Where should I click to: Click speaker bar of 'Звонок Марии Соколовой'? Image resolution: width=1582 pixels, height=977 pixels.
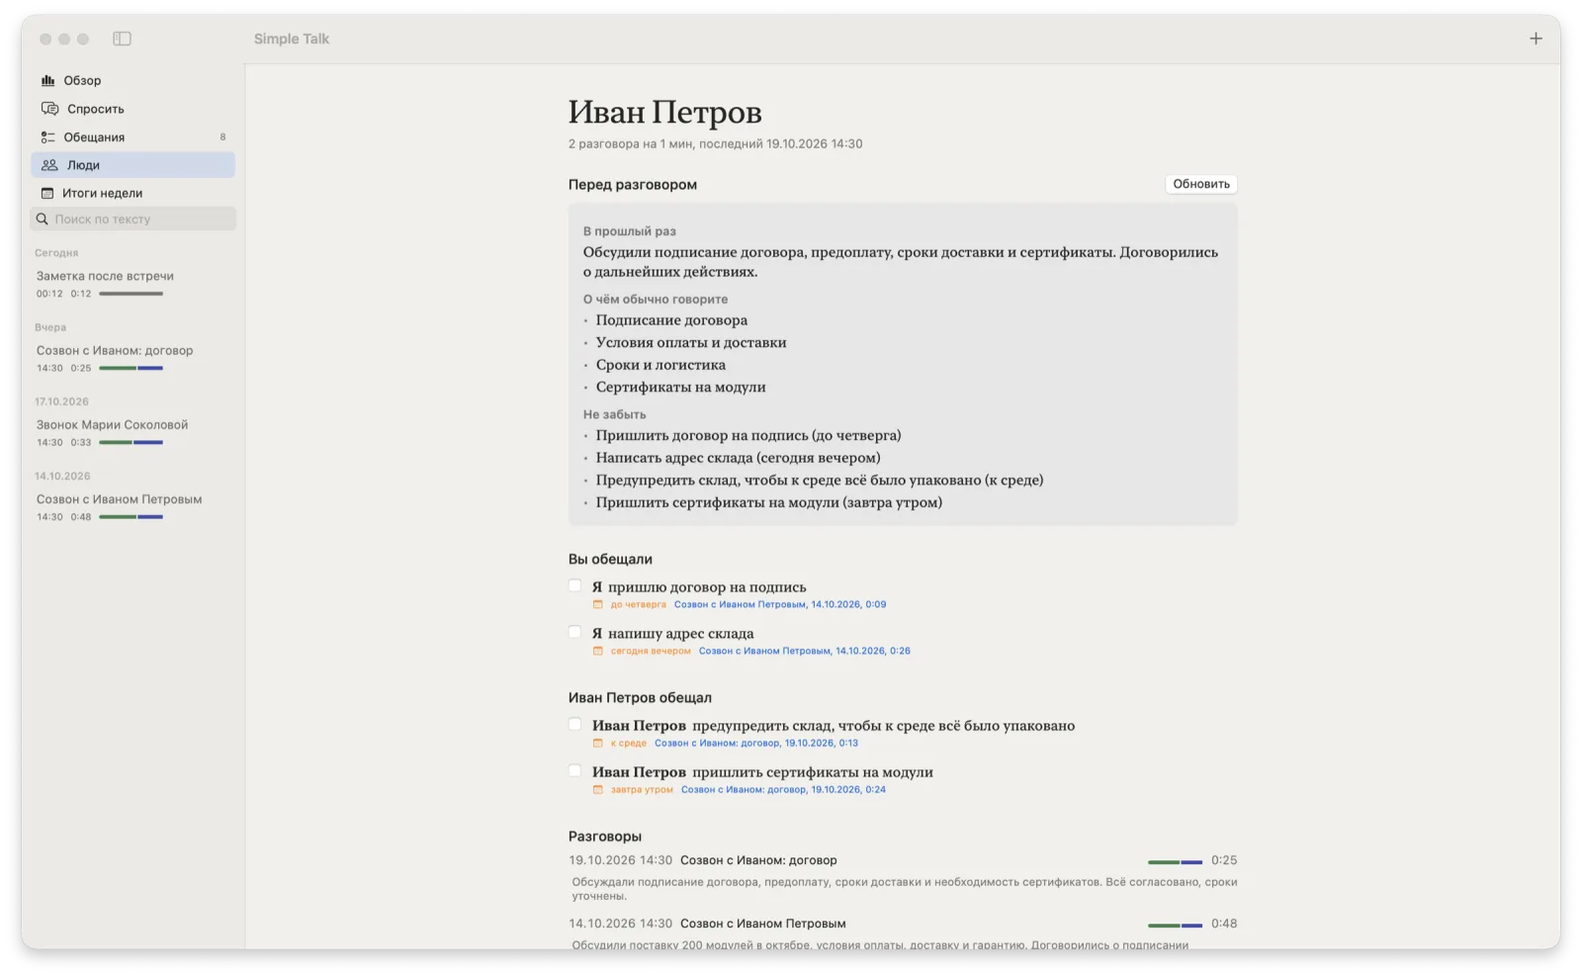131,442
